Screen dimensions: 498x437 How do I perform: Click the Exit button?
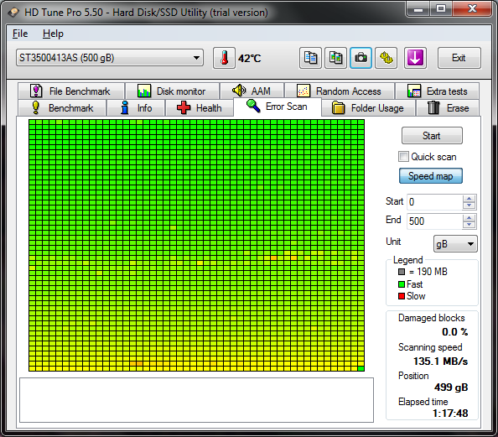[x=459, y=58]
